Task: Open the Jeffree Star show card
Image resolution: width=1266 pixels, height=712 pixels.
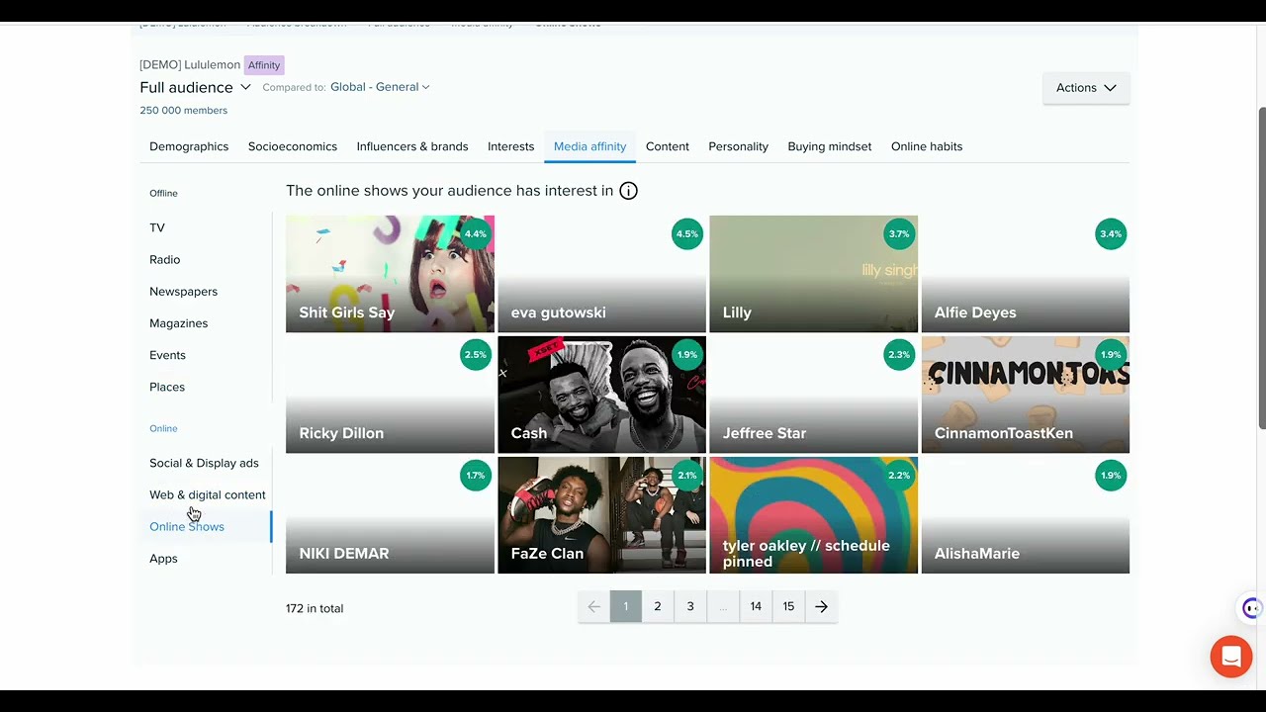Action: coord(813,395)
